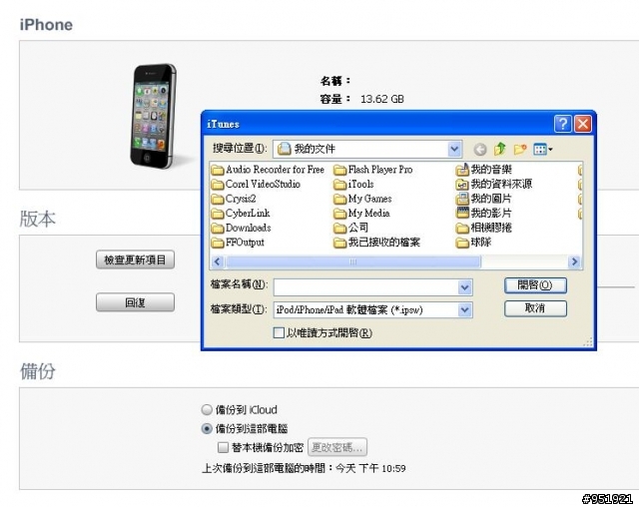Enable 以唯讀方式開啟 checkbox
The height and width of the screenshot is (507, 639).
(279, 332)
